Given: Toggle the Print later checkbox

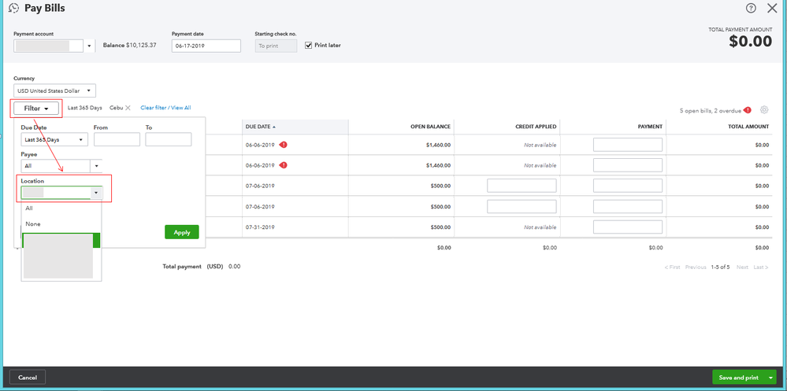Looking at the screenshot, I should pyautogui.click(x=309, y=45).
